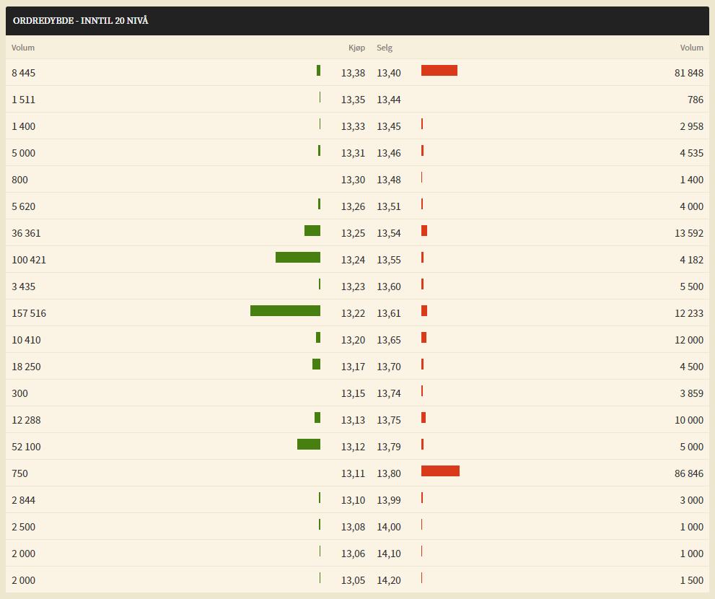This screenshot has height=599, width=715.
Task: Select buy price 13,25
Action: [x=353, y=233]
